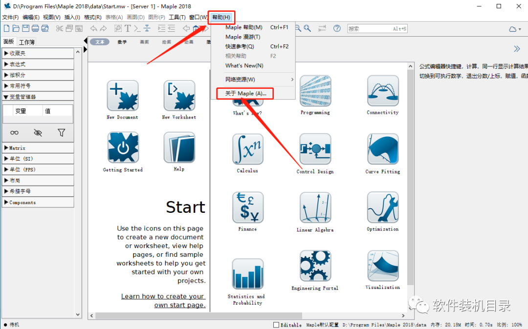Expand the Components palette
The image size is (528, 329).
[x=38, y=202]
